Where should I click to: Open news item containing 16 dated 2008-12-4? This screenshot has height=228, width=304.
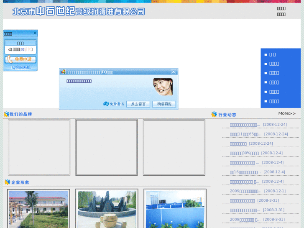coord(245,172)
